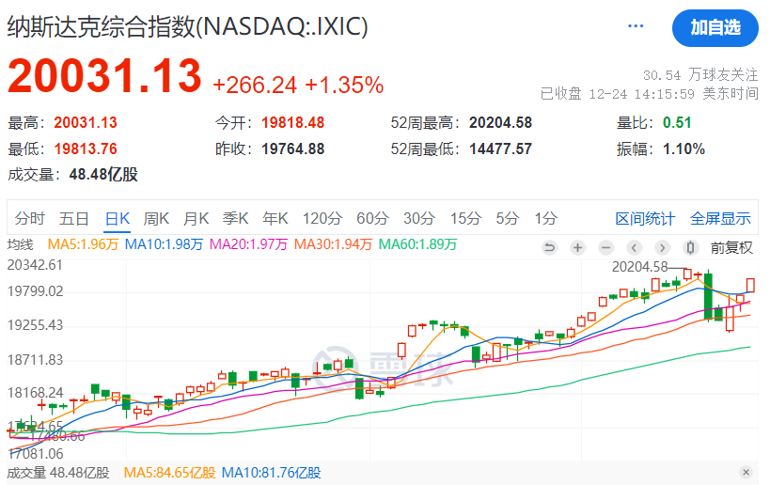
Task: Click 加自选 to add to watchlist
Action: (715, 27)
